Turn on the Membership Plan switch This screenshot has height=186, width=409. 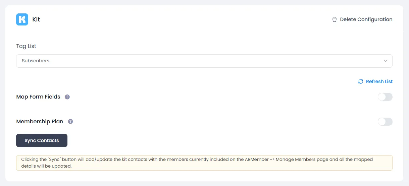click(x=385, y=122)
